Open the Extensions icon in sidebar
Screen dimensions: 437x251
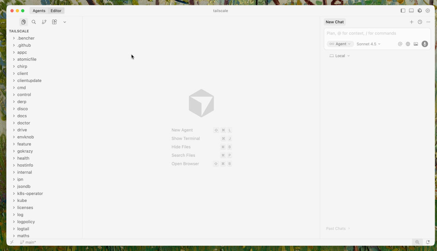[x=54, y=22]
